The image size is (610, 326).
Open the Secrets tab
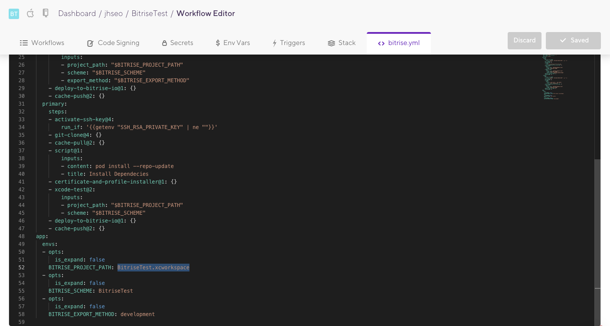[x=177, y=43]
